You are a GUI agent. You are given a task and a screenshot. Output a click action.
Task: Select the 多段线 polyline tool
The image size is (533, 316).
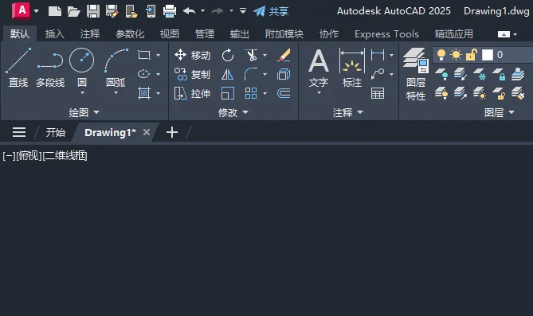click(x=50, y=68)
